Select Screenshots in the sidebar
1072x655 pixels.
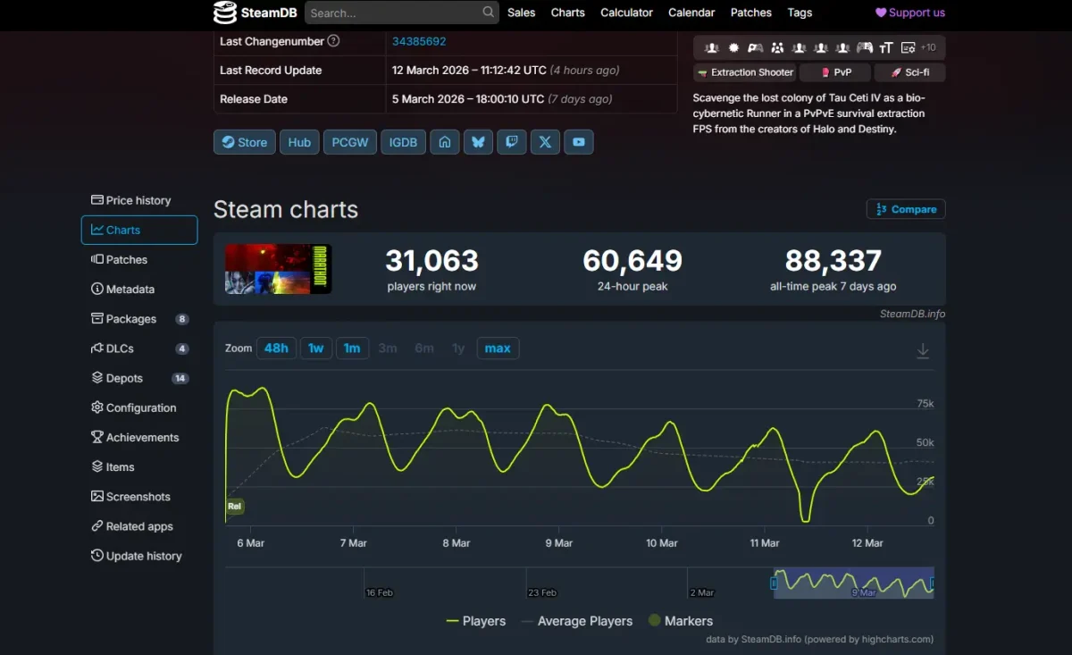coord(138,496)
